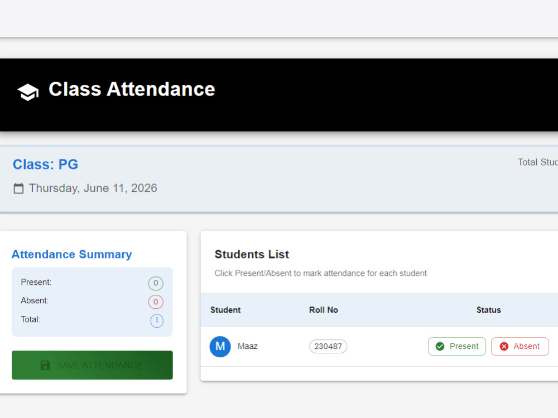Click roll number chip 230487
This screenshot has height=418, width=558.
[x=328, y=346]
